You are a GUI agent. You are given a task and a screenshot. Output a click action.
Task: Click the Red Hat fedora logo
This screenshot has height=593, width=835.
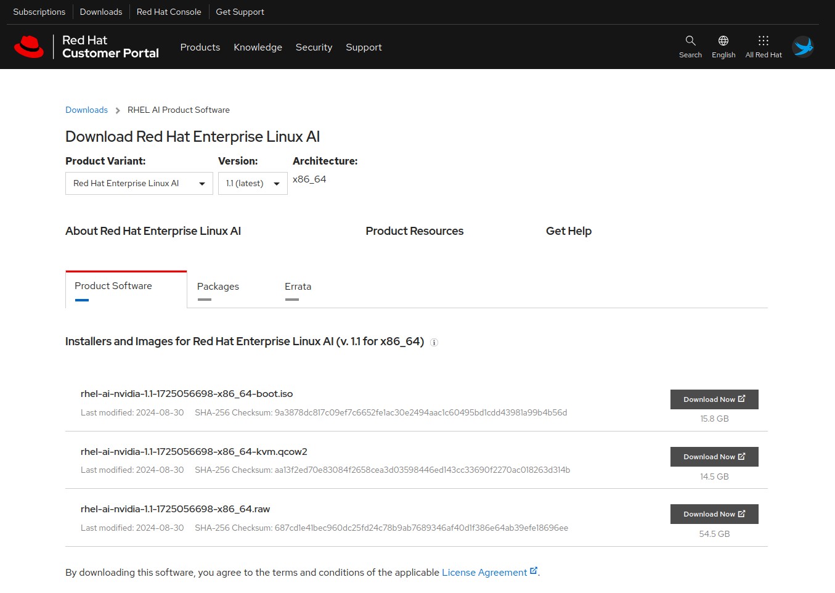pyautogui.click(x=29, y=47)
